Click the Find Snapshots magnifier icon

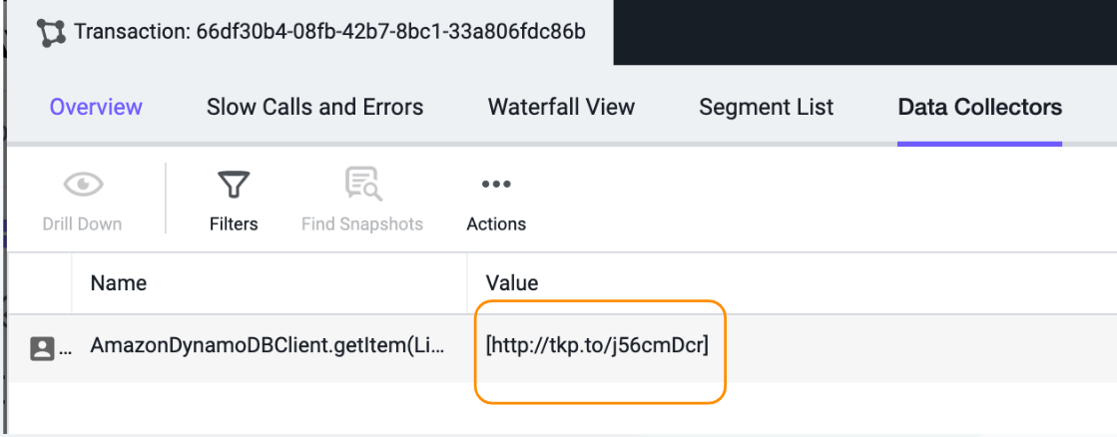[x=363, y=185]
